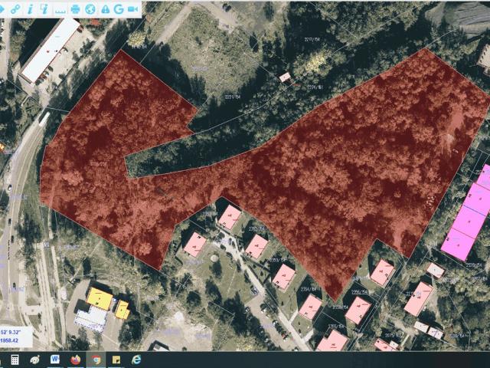Screen dimensions: 490x368
Task: Click the video camera icon
Action: click(x=133, y=8)
